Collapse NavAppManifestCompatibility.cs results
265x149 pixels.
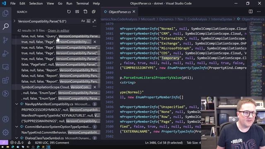point(17,104)
